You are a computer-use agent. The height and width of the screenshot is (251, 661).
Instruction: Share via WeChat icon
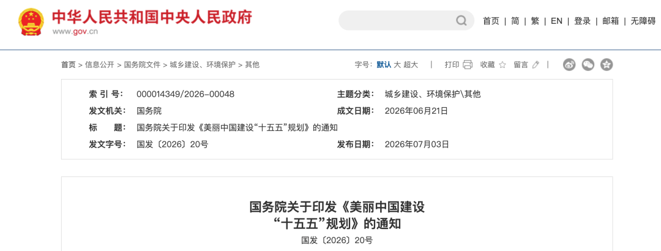click(x=588, y=64)
